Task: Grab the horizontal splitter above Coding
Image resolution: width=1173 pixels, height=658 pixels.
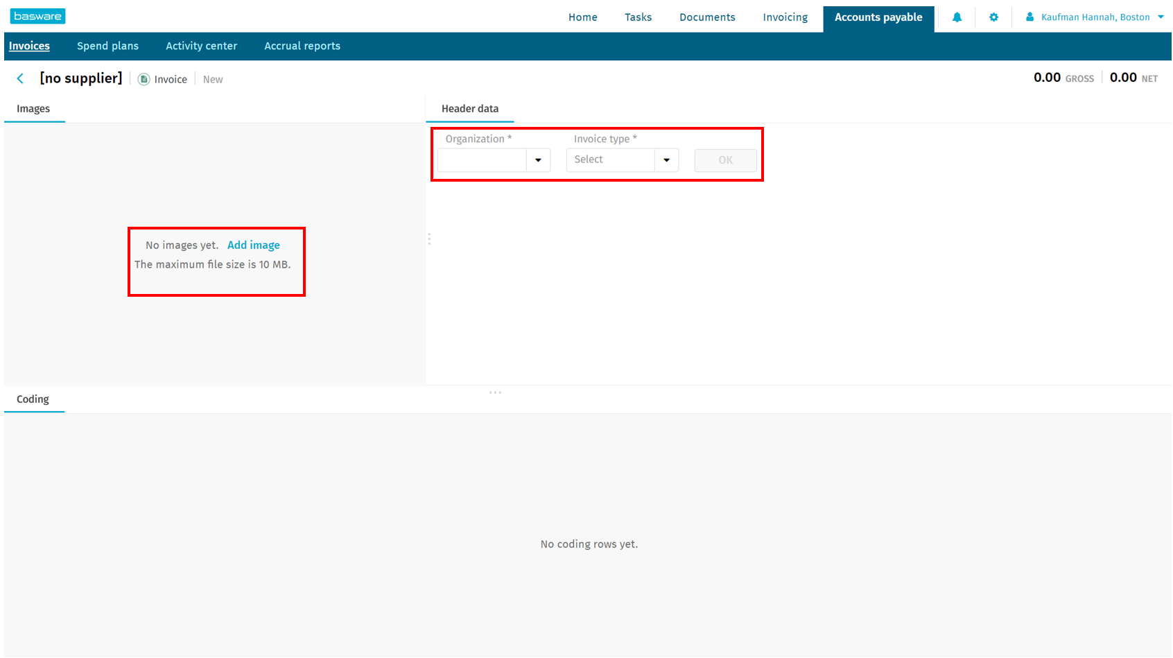Action: (x=495, y=393)
